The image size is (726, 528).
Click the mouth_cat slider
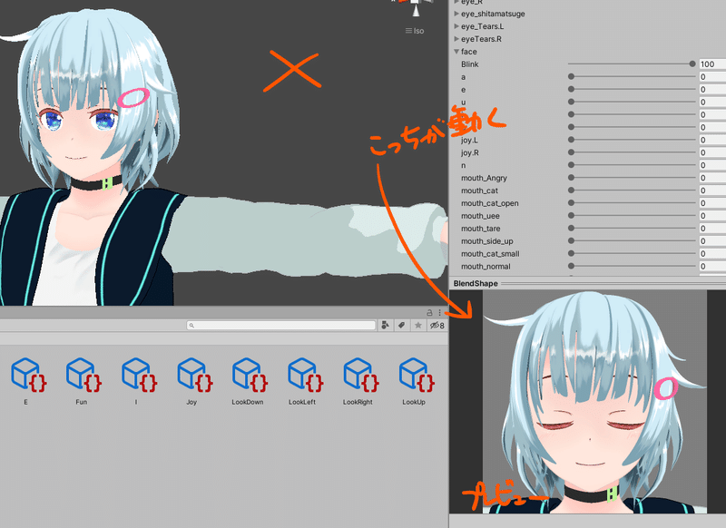pyautogui.click(x=632, y=191)
